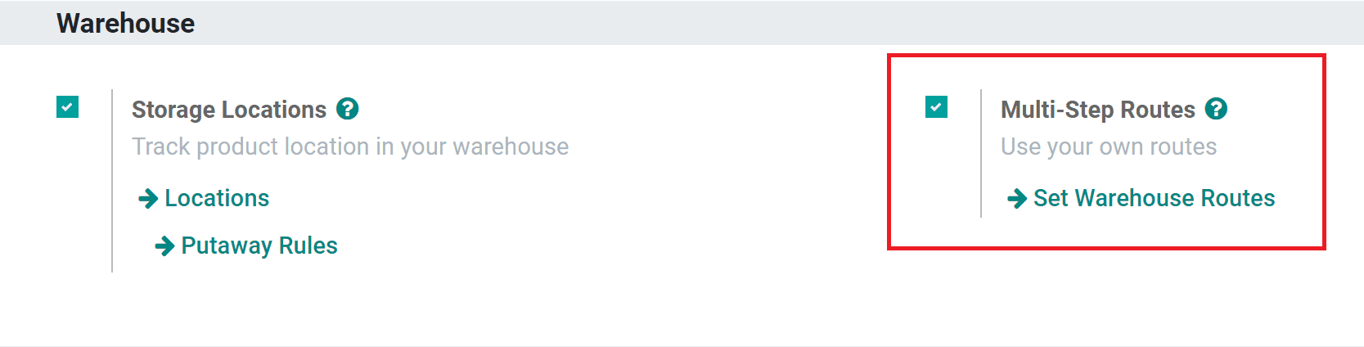Click the Multi-Step Routes setting label

click(x=1097, y=110)
